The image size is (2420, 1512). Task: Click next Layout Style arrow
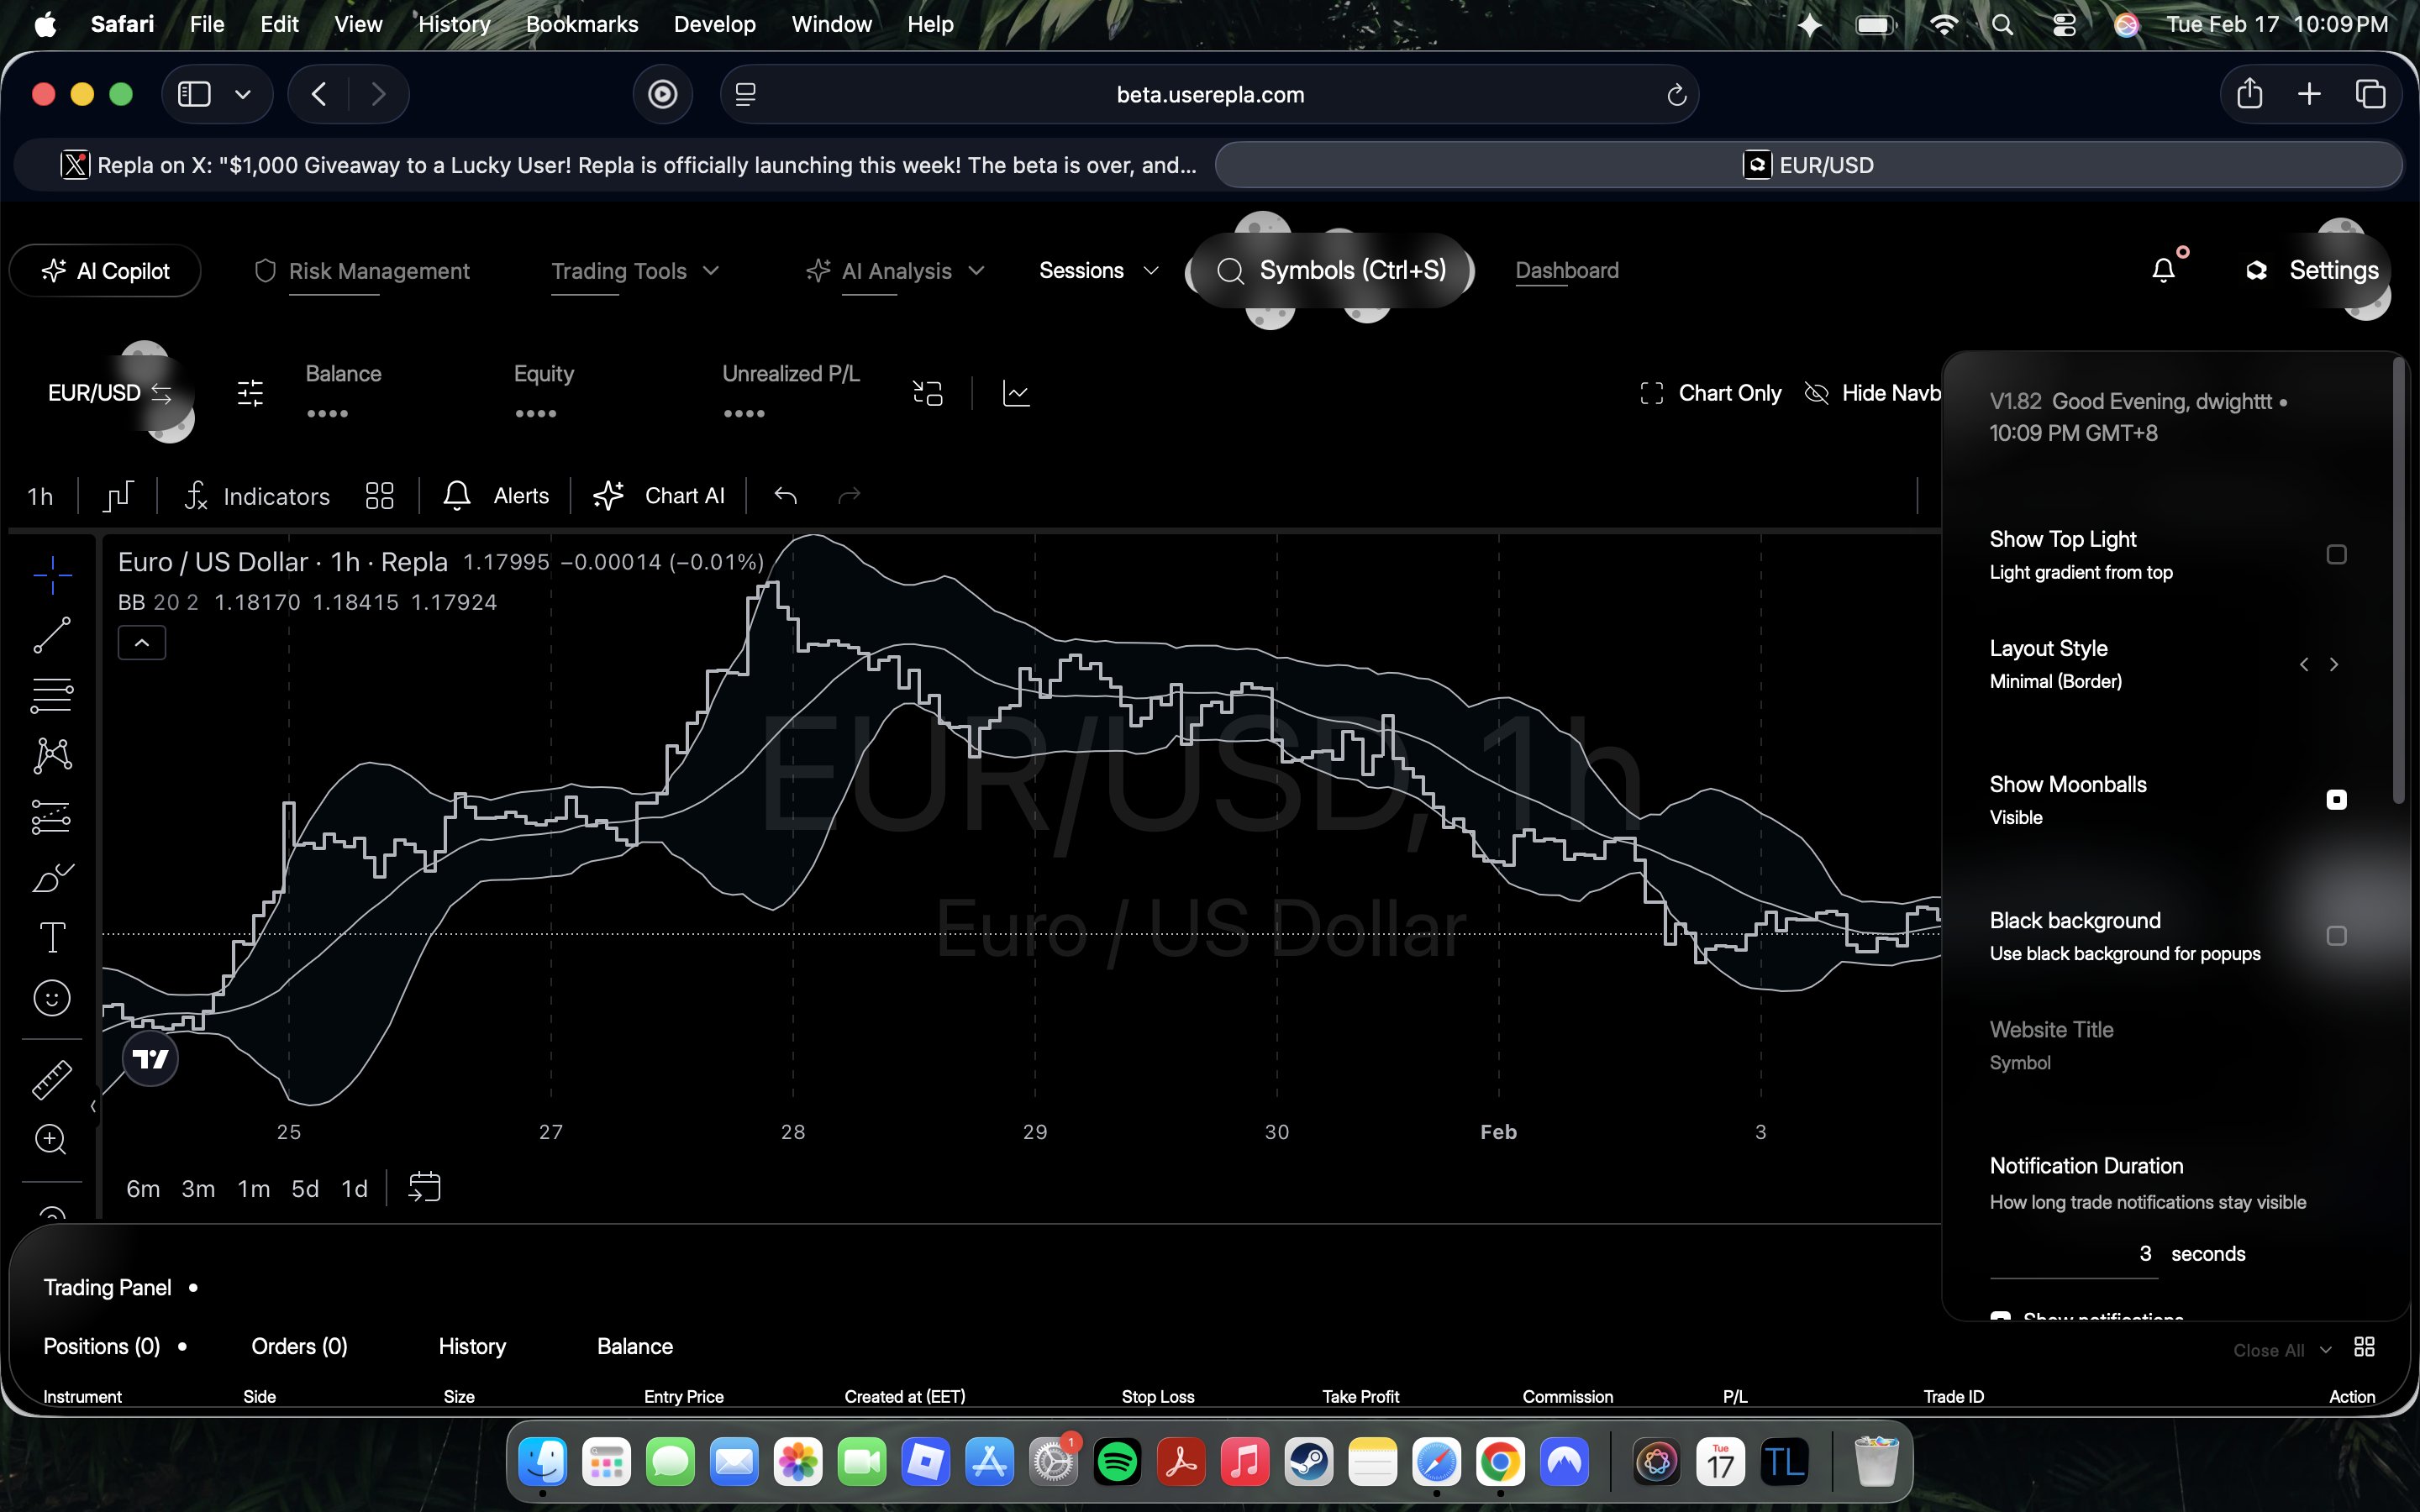[2334, 665]
